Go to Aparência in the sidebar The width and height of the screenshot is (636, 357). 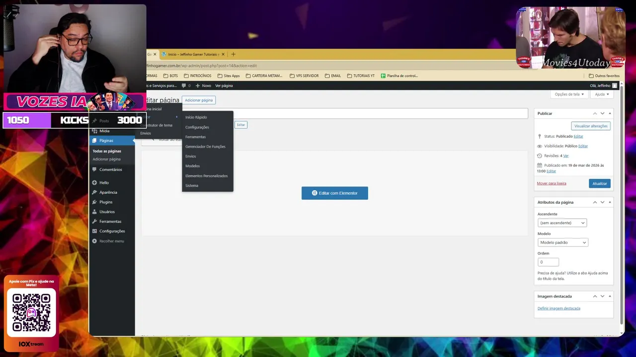(108, 192)
